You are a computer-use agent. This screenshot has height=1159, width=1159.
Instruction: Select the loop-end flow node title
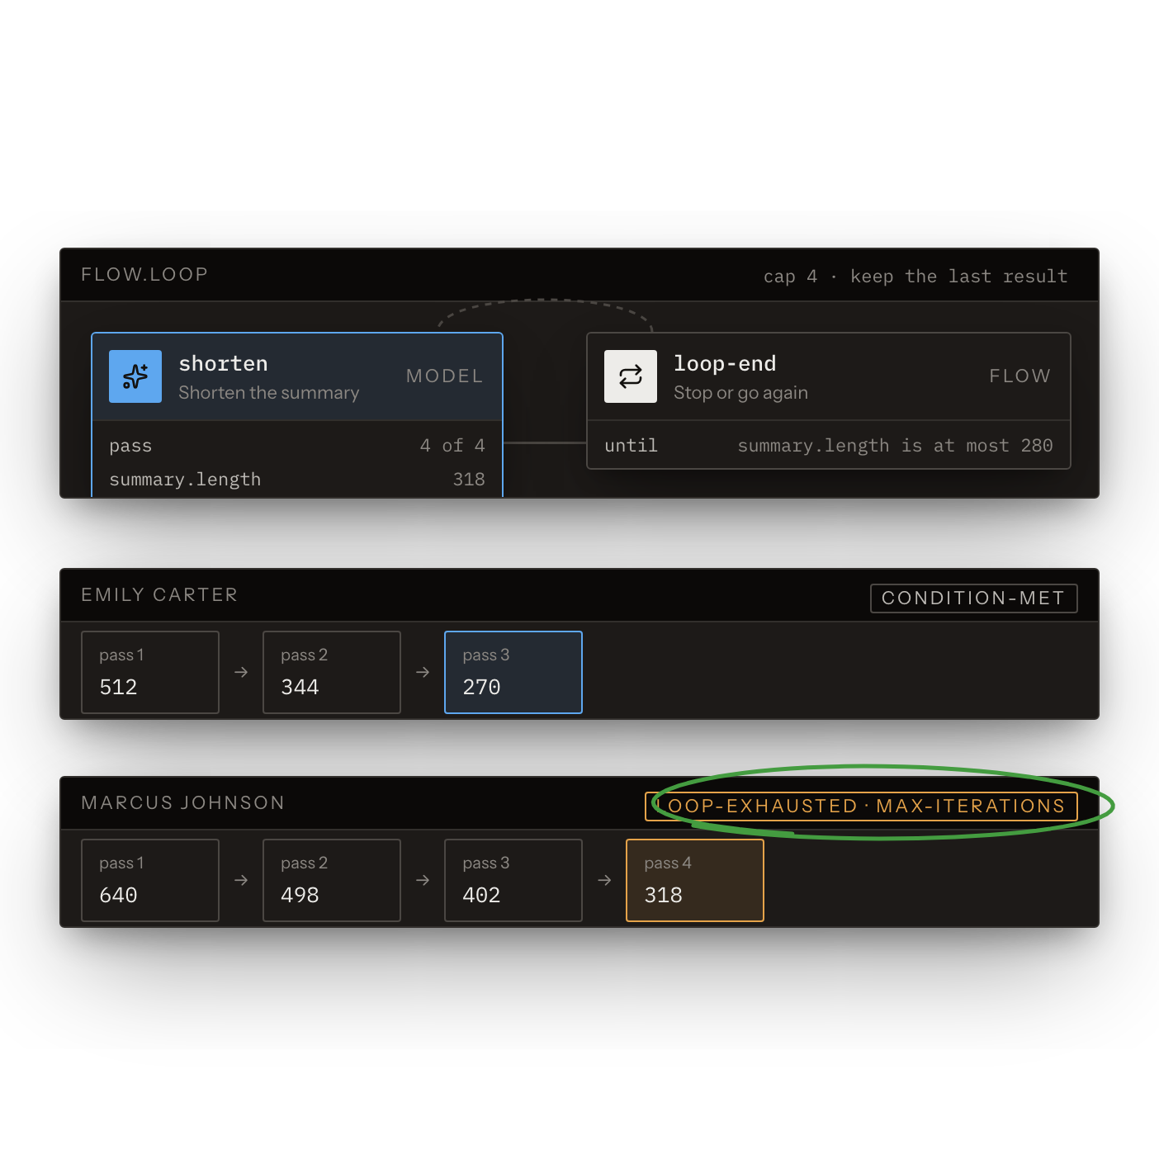[x=725, y=363]
